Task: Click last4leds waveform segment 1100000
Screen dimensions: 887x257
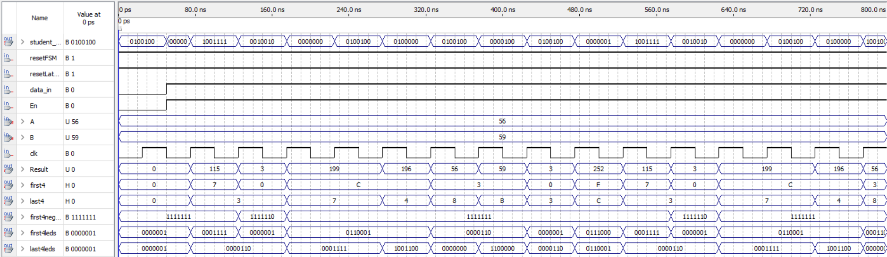Action: pos(502,248)
